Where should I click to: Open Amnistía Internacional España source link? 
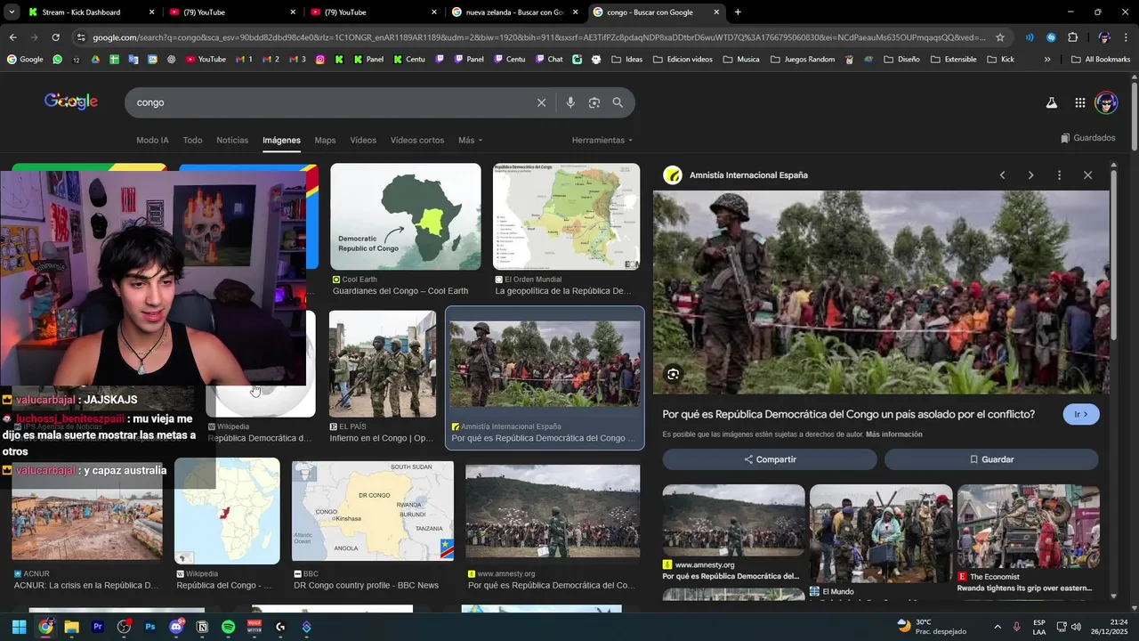coord(748,175)
